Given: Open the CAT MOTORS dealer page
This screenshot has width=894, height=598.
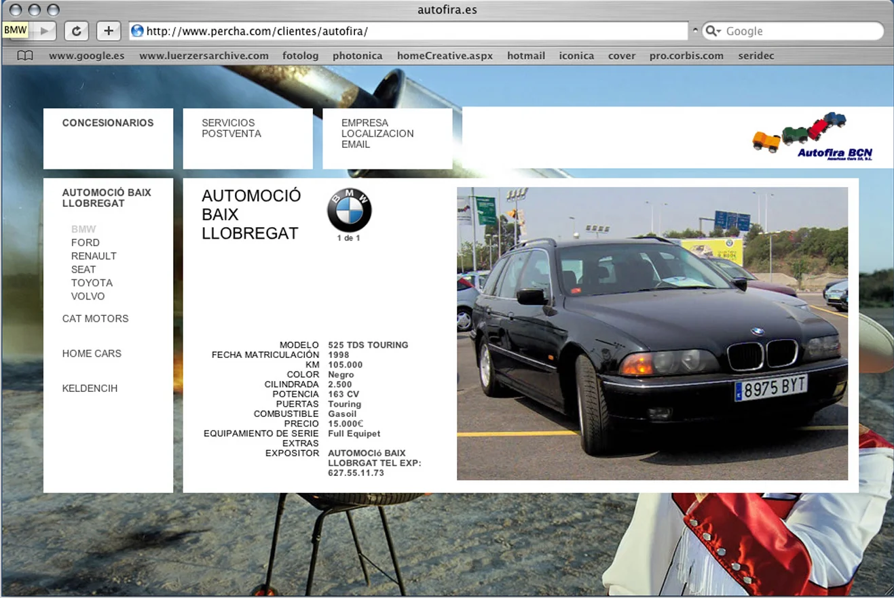Looking at the screenshot, I should (x=95, y=319).
